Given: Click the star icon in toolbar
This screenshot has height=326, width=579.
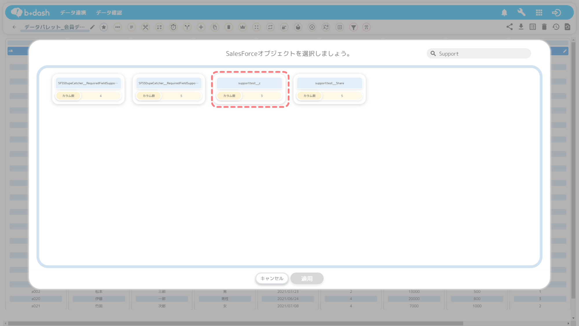Looking at the screenshot, I should (x=104, y=27).
